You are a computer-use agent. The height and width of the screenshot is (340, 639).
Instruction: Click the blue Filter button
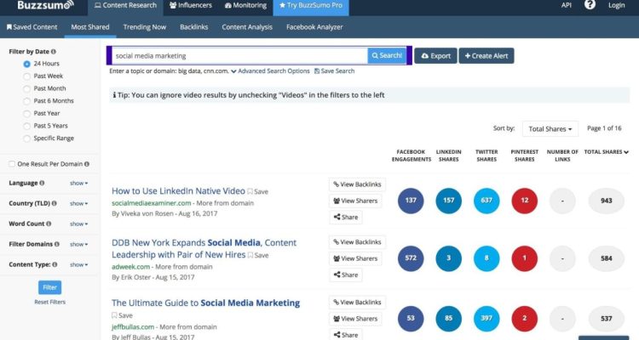point(49,287)
